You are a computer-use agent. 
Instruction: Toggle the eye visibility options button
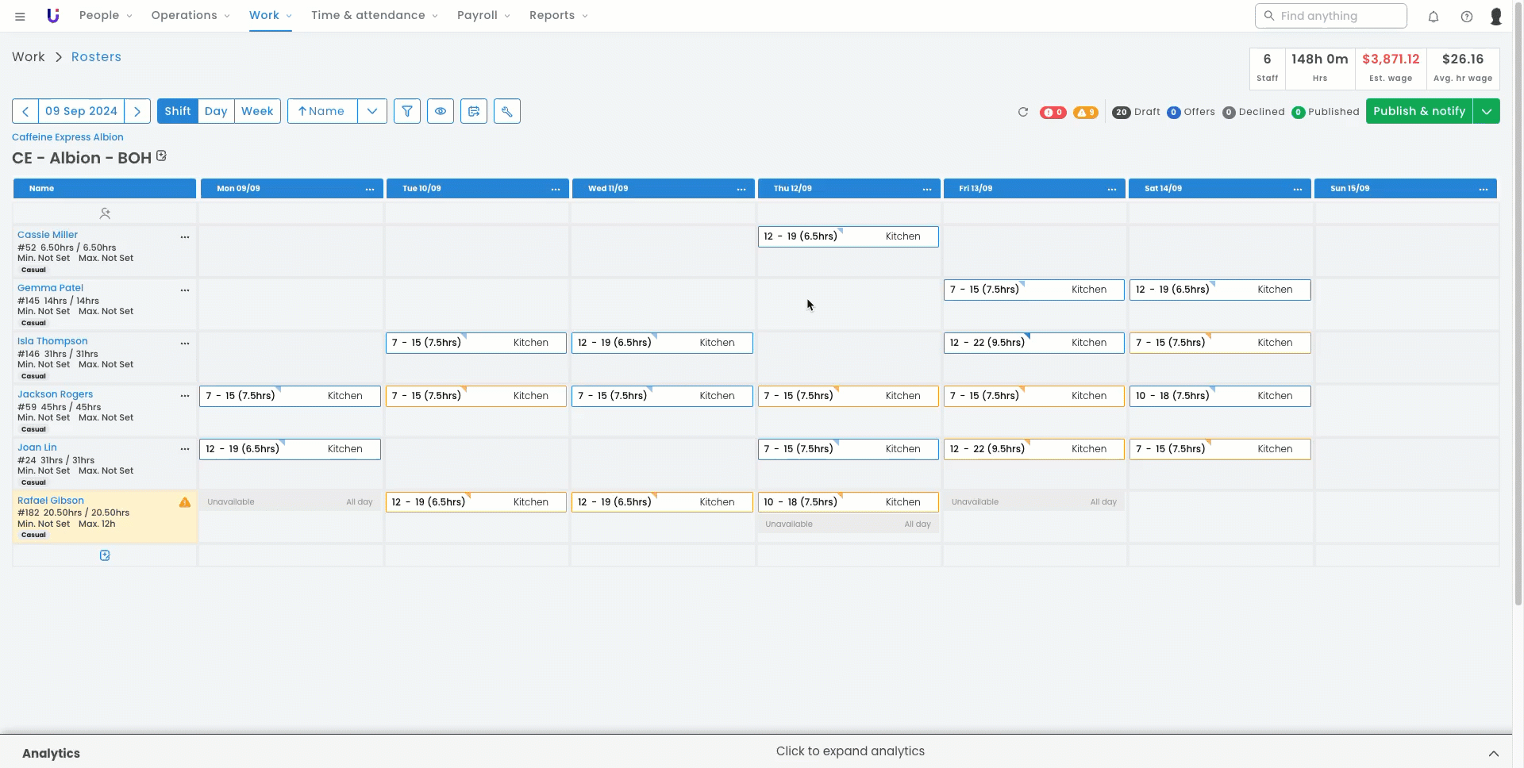(x=441, y=111)
